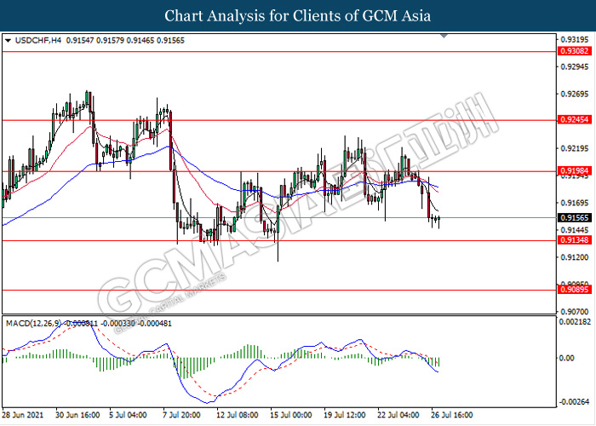The width and height of the screenshot is (596, 426).
Task: Click the 0.91695 price scale value
Action: pos(575,203)
